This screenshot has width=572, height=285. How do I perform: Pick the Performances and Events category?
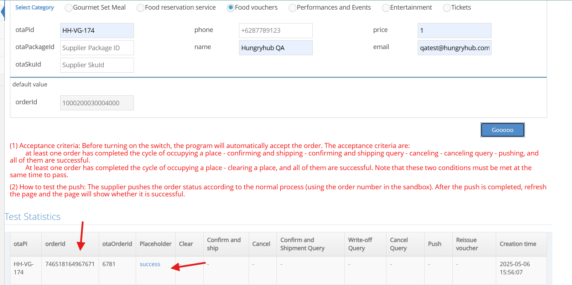(292, 8)
